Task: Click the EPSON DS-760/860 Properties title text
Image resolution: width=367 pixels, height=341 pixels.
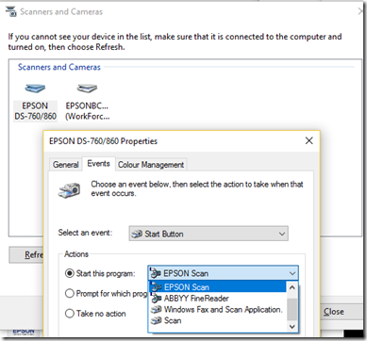Action: 103,141
